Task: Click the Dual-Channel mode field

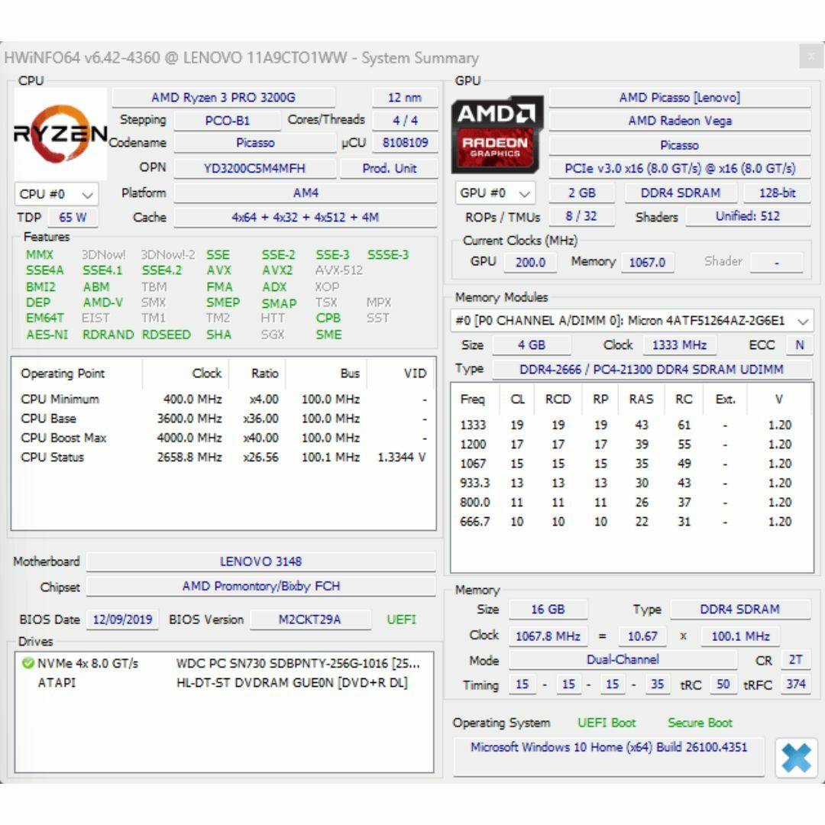Action: pyautogui.click(x=623, y=660)
